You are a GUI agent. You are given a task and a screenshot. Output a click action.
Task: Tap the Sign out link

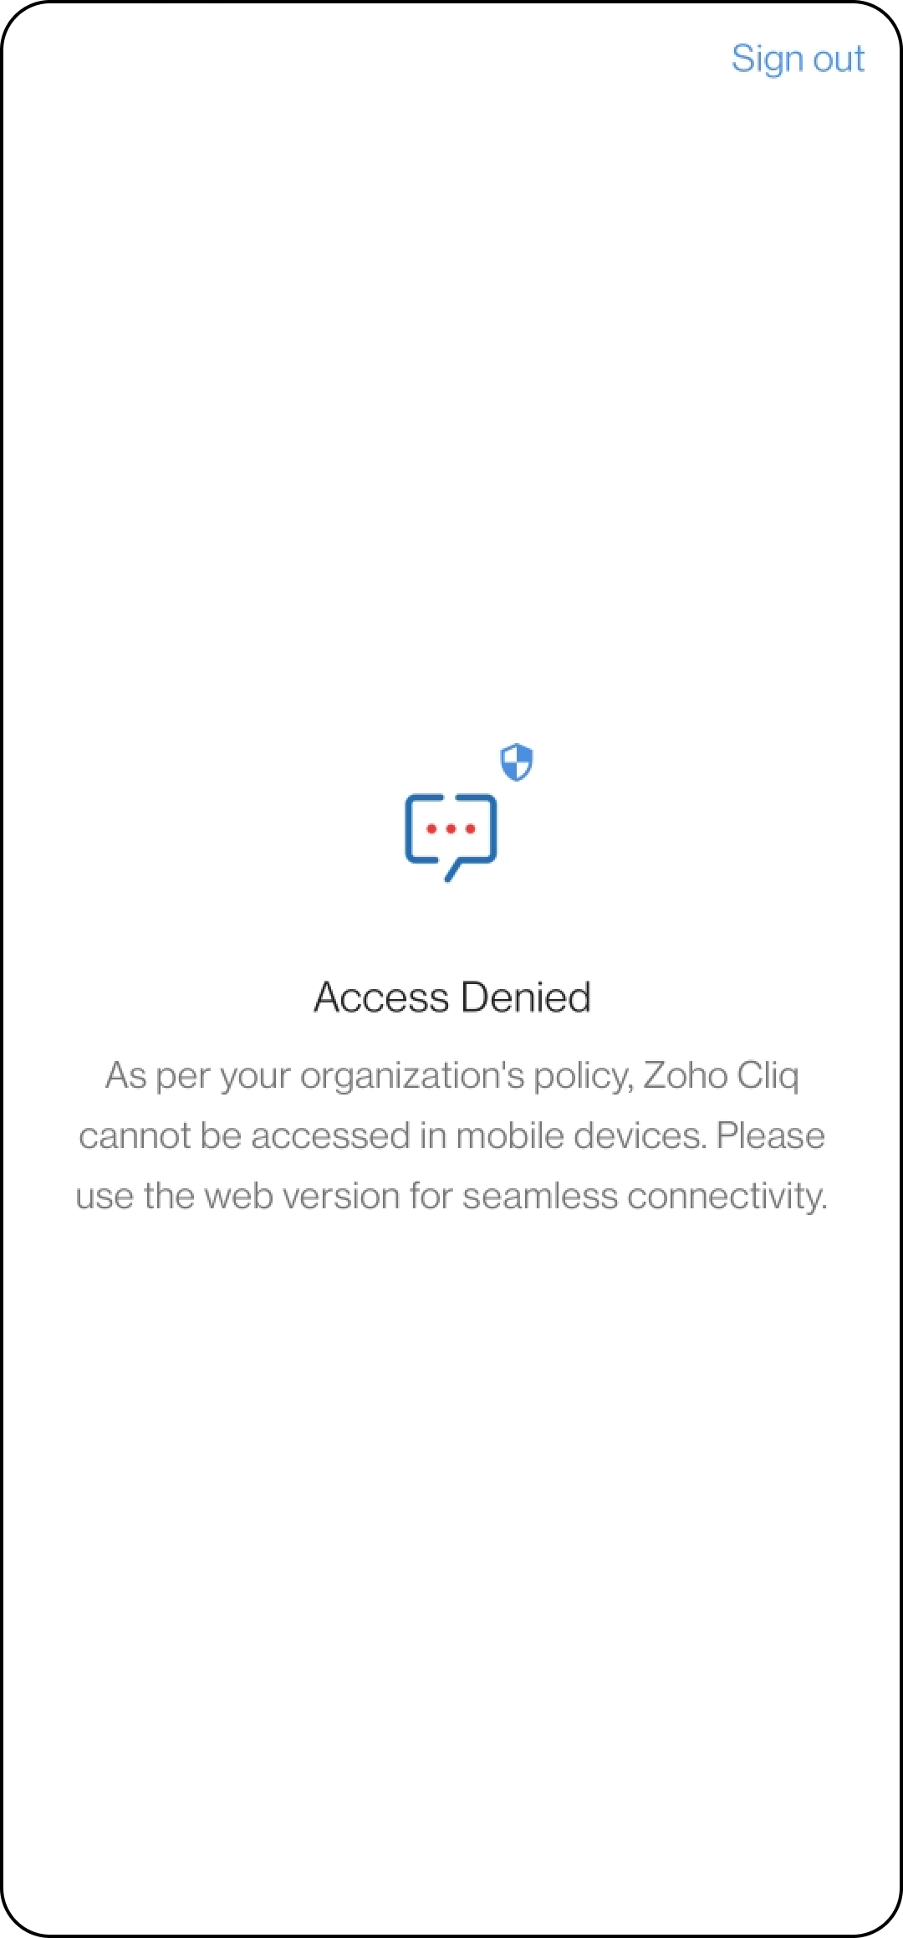(798, 59)
